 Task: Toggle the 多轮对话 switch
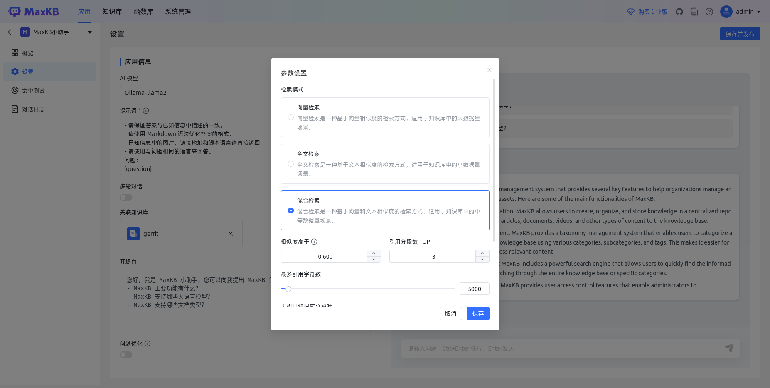click(x=126, y=198)
